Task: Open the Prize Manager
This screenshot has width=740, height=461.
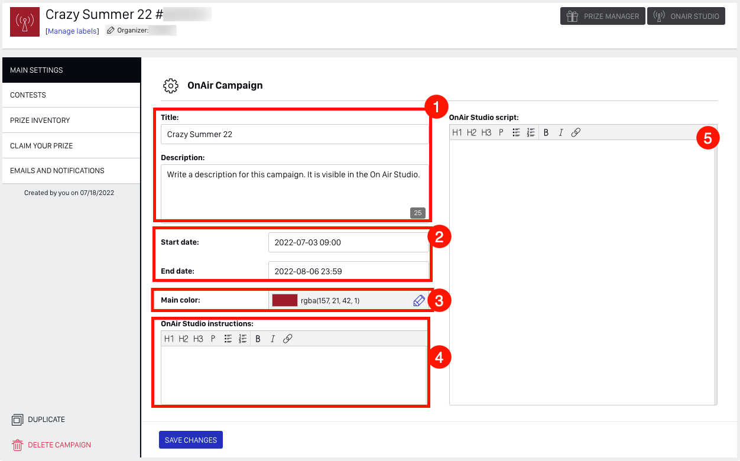Action: 602,17
